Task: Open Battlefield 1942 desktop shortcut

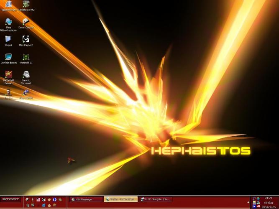Action: coord(26,5)
